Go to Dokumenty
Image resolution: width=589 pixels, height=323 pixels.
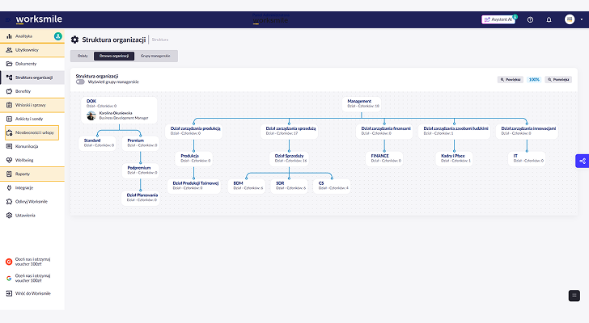pos(32,64)
